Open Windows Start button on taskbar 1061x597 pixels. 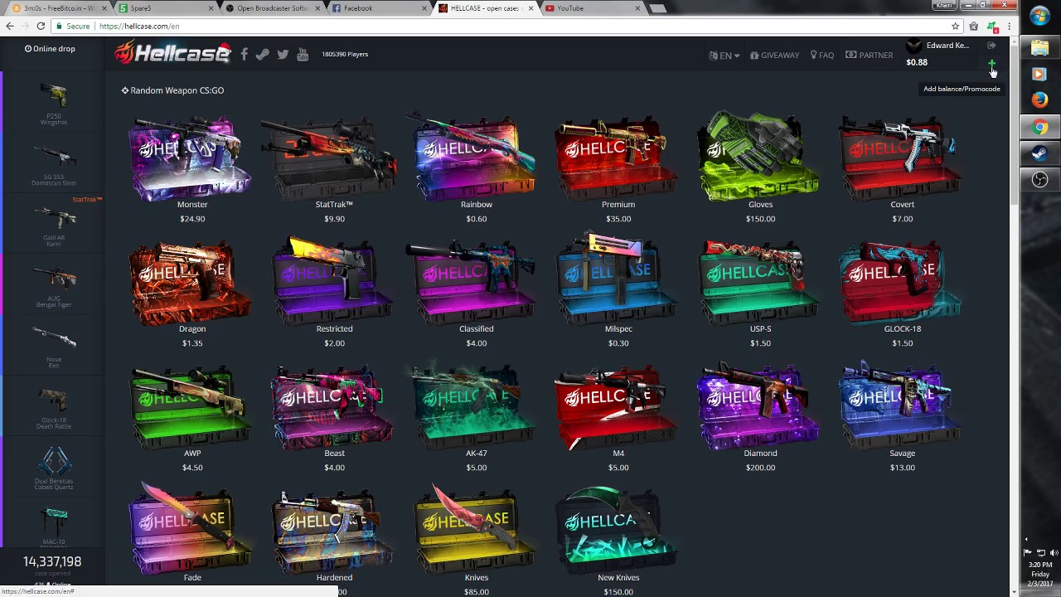point(1039,17)
